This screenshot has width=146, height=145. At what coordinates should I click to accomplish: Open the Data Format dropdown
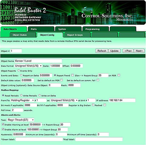(x=28, y=66)
